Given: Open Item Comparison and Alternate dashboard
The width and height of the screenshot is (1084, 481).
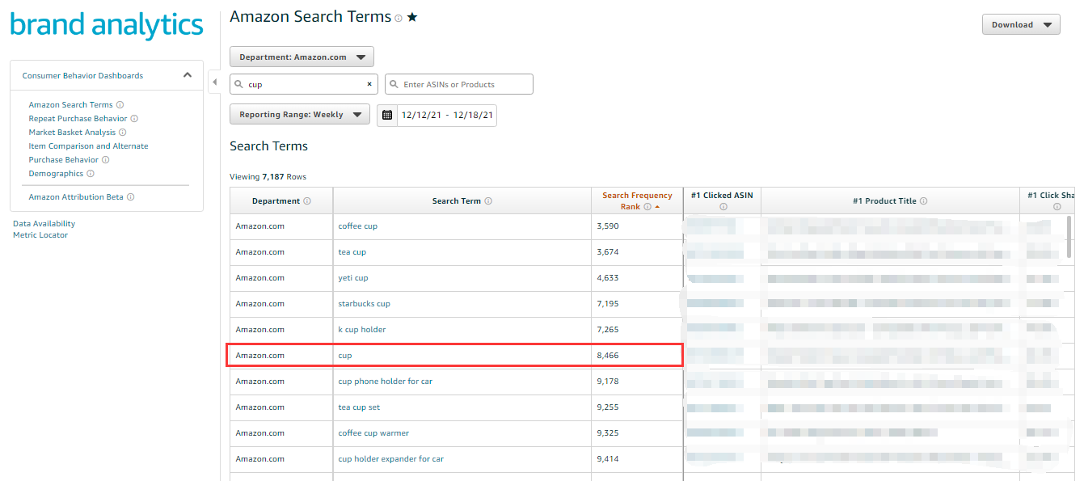Looking at the screenshot, I should click(x=88, y=146).
